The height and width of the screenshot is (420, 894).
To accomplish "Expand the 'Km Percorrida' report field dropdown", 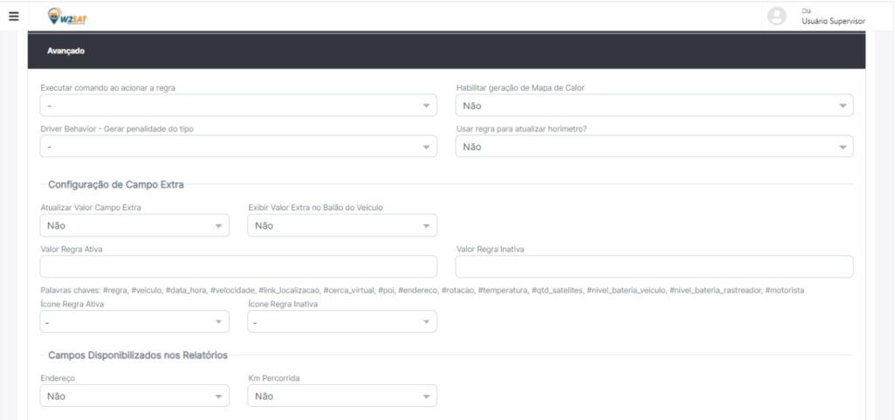I will (x=341, y=396).
